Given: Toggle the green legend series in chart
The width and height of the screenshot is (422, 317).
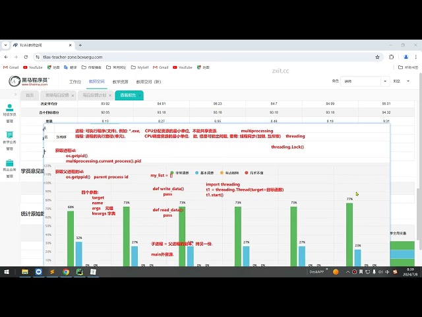Looking at the screenshot, I should [179, 173].
